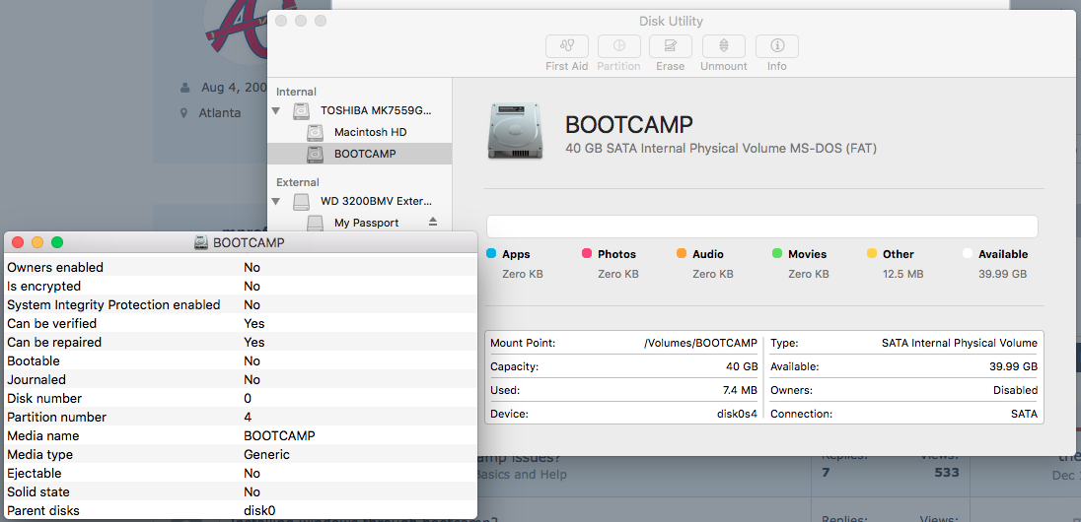1081x522 pixels.
Task: Click the Capacity 40 GB value
Action: pos(741,367)
